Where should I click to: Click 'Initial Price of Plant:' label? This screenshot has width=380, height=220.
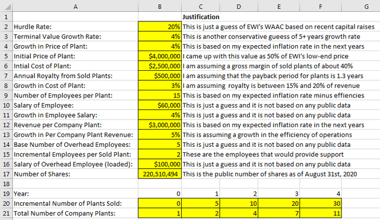[x=45, y=56]
